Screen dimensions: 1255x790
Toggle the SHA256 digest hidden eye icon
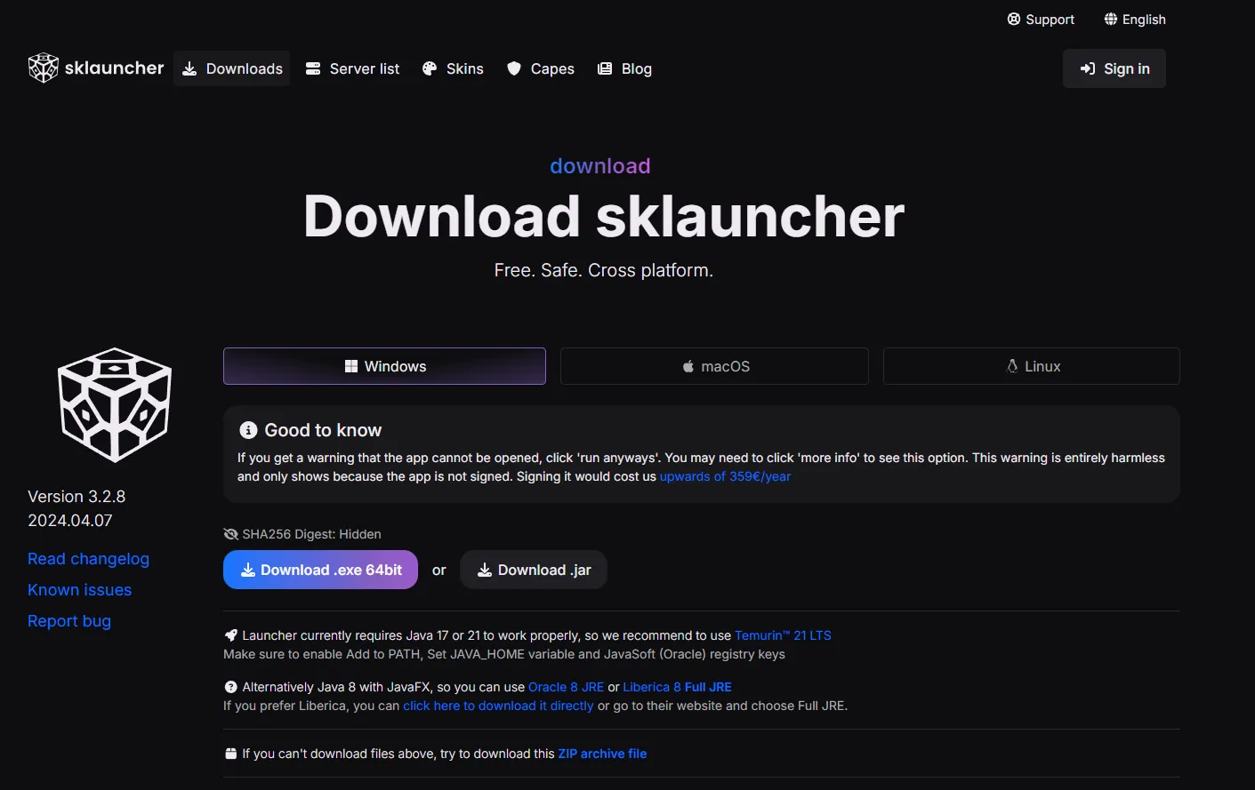tap(230, 534)
